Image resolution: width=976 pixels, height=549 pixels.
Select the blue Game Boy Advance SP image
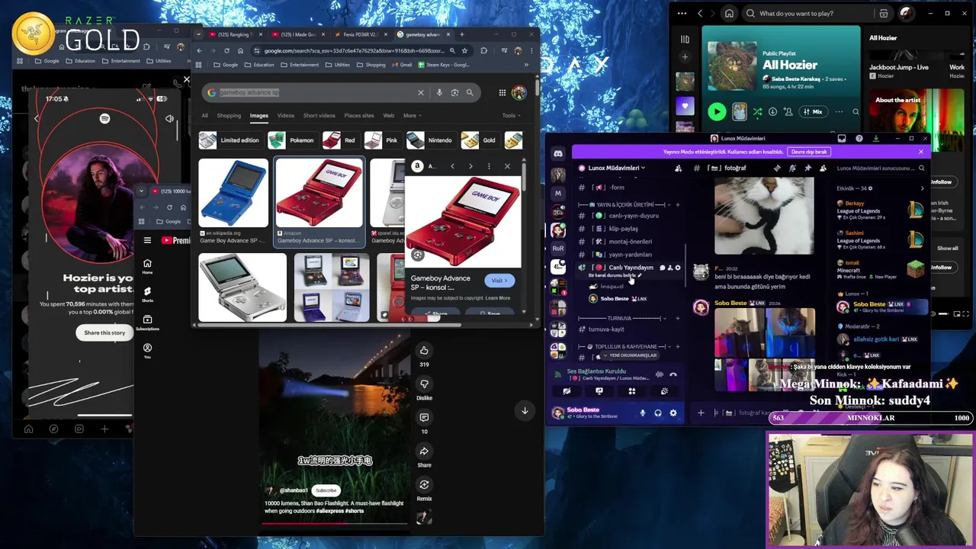(x=233, y=194)
